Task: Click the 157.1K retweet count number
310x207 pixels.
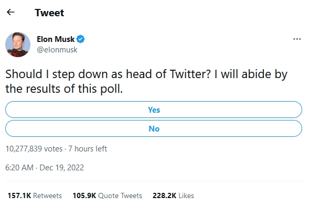Action: [x=19, y=195]
